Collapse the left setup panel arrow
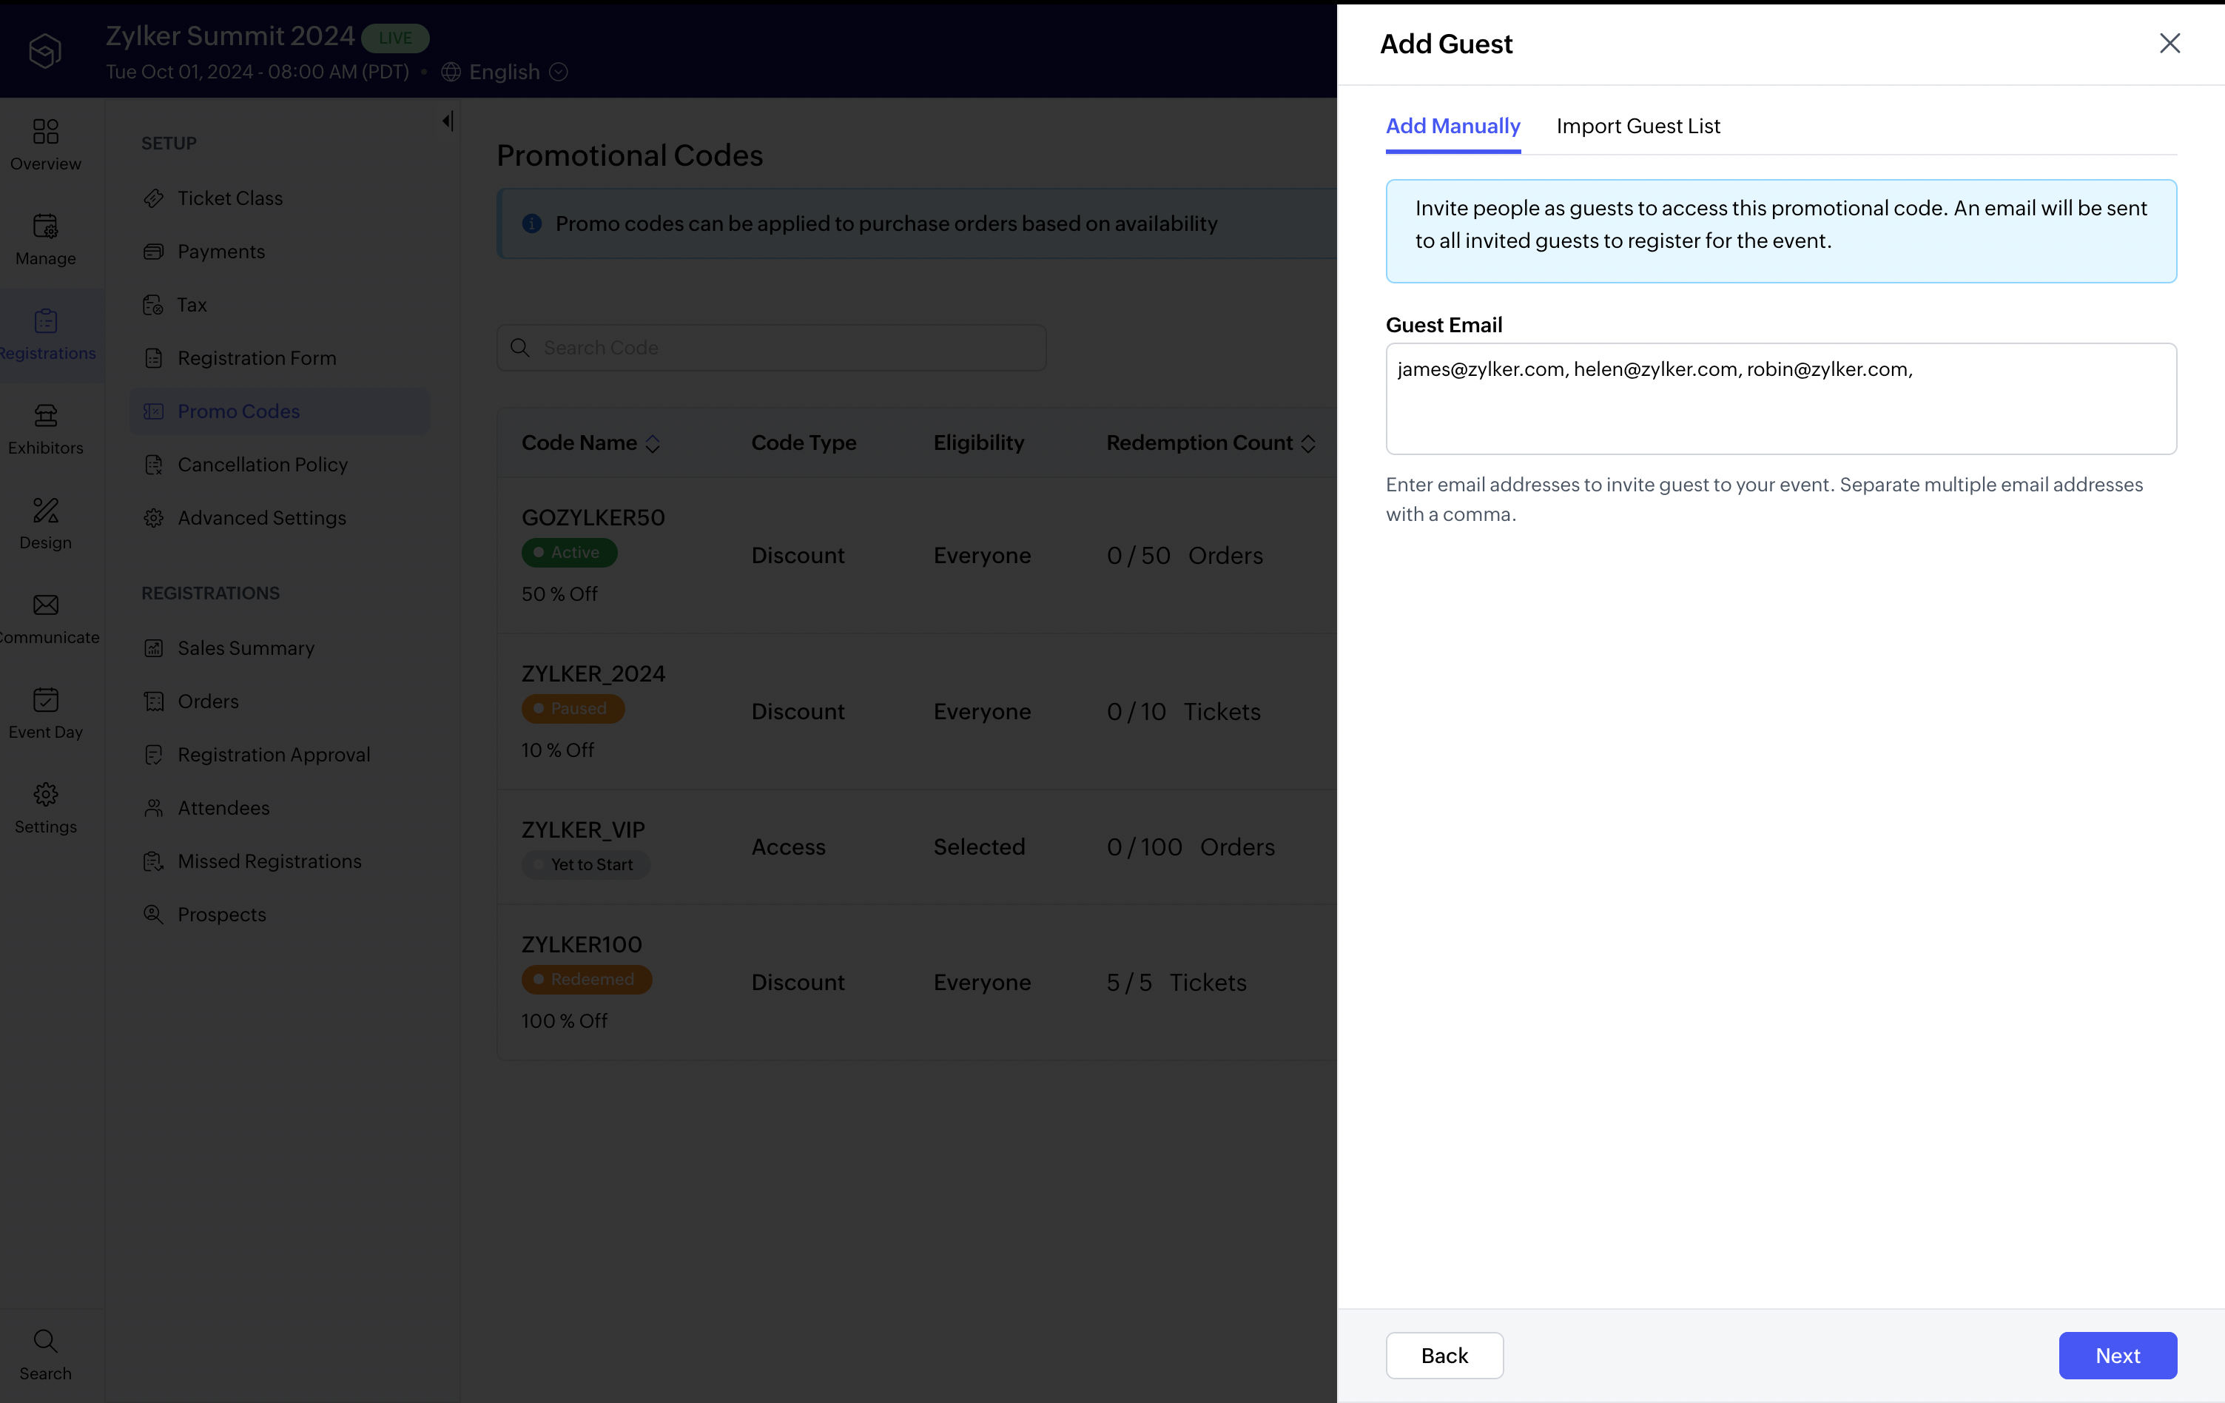2225x1403 pixels. 447,121
